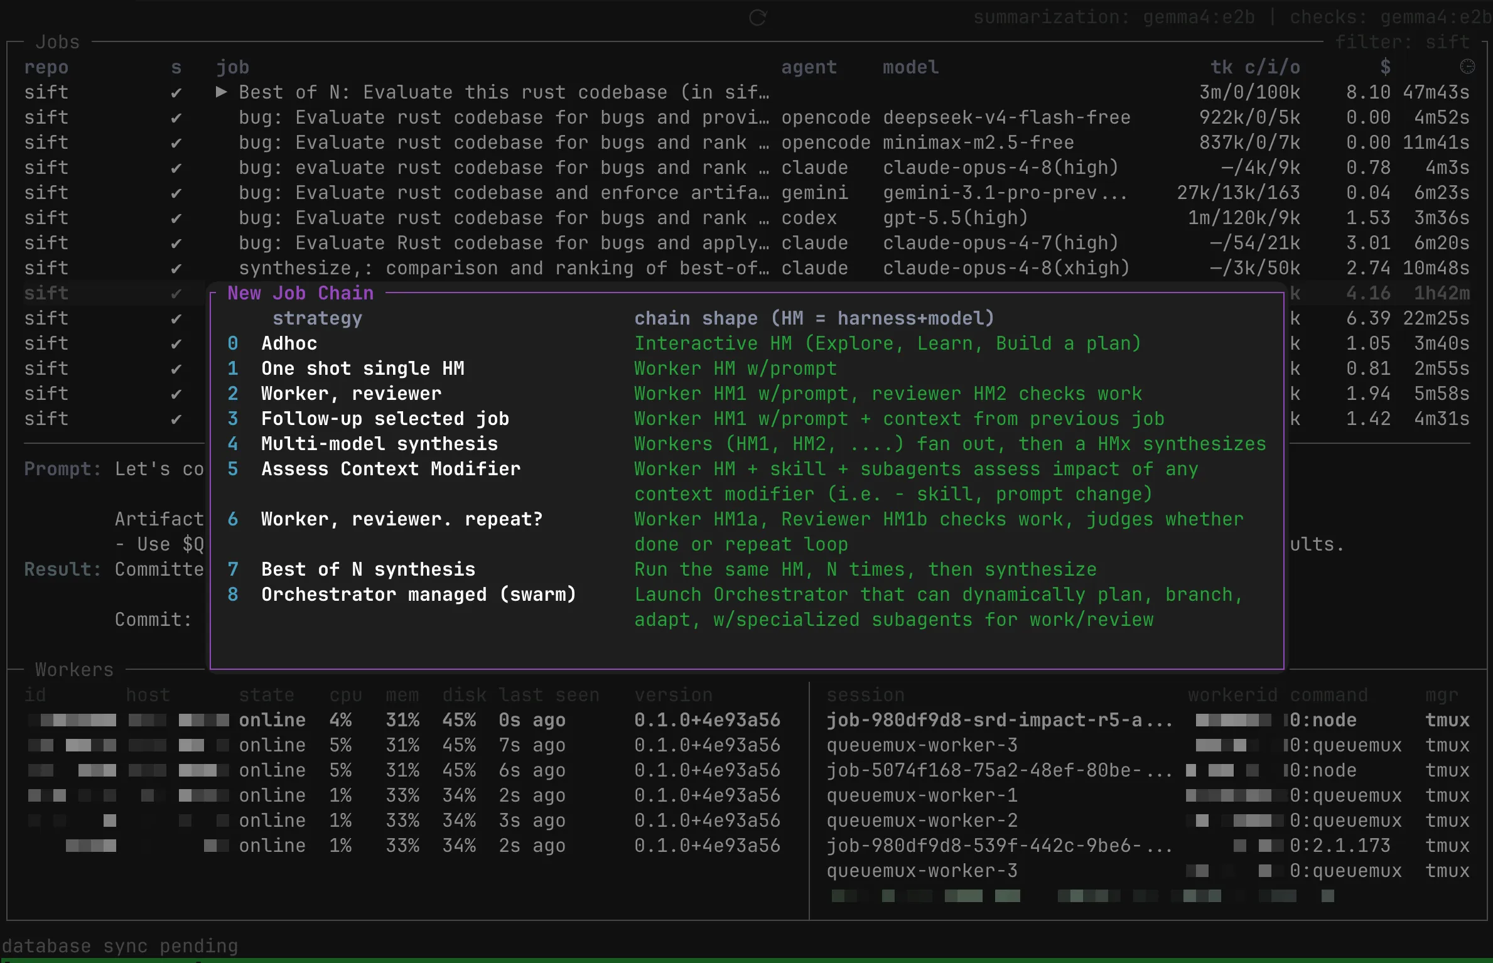Click checkmark of the synthesize job row
1493x963 pixels.
point(176,268)
